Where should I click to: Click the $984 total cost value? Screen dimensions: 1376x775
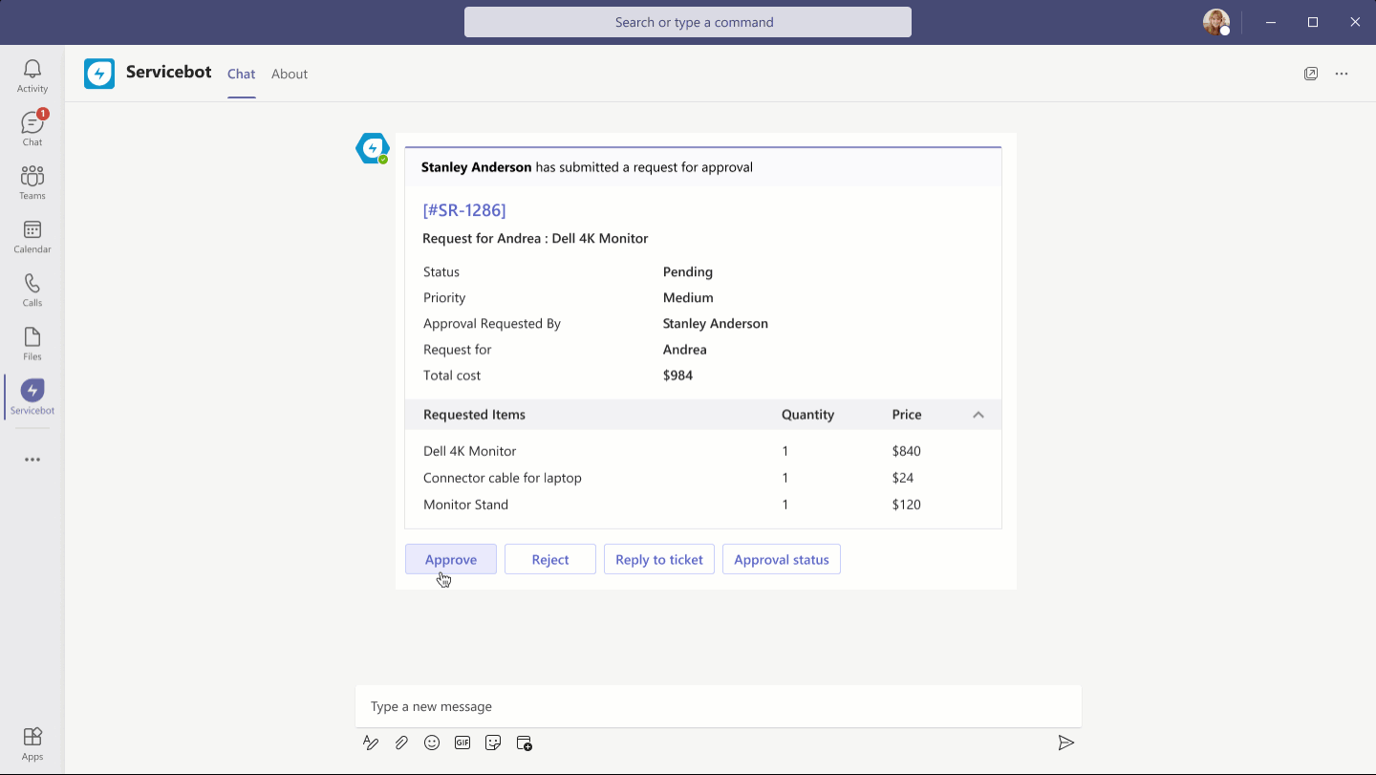(677, 376)
